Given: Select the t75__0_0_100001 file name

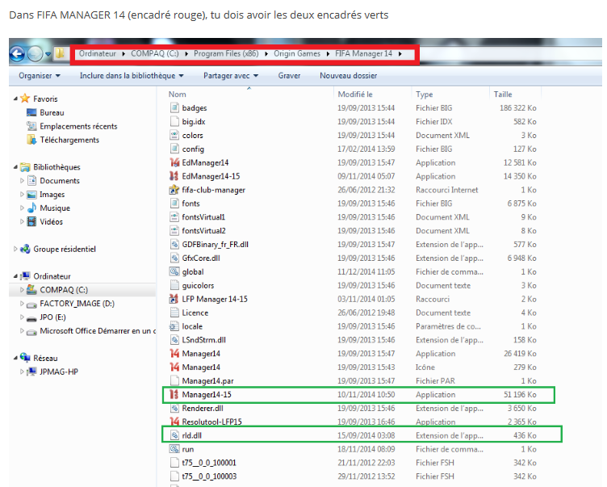Looking at the screenshot, I should [x=209, y=463].
